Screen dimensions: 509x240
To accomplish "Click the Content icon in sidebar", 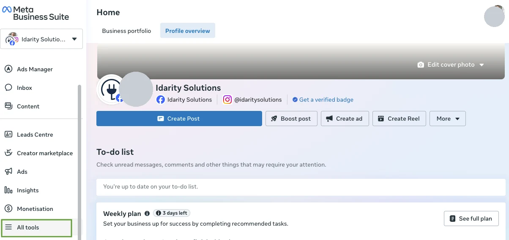I will (x=8, y=106).
